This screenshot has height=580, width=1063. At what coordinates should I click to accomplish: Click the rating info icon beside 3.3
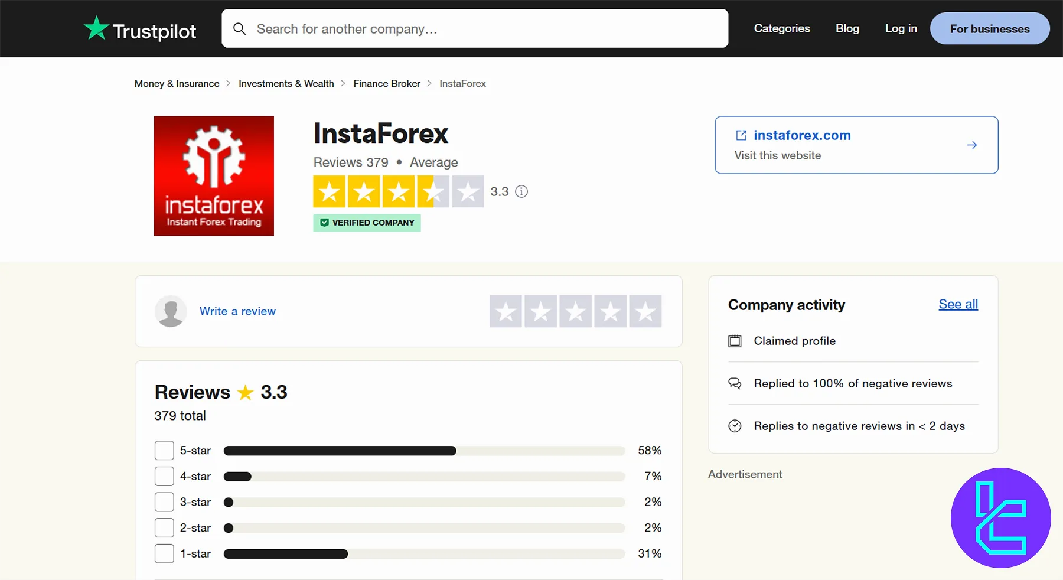click(x=521, y=191)
